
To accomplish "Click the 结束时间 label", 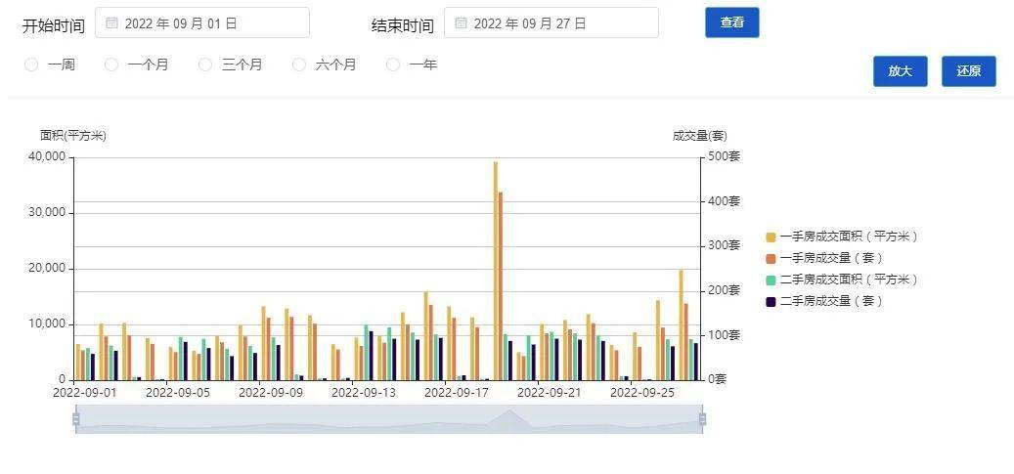I will click(402, 25).
